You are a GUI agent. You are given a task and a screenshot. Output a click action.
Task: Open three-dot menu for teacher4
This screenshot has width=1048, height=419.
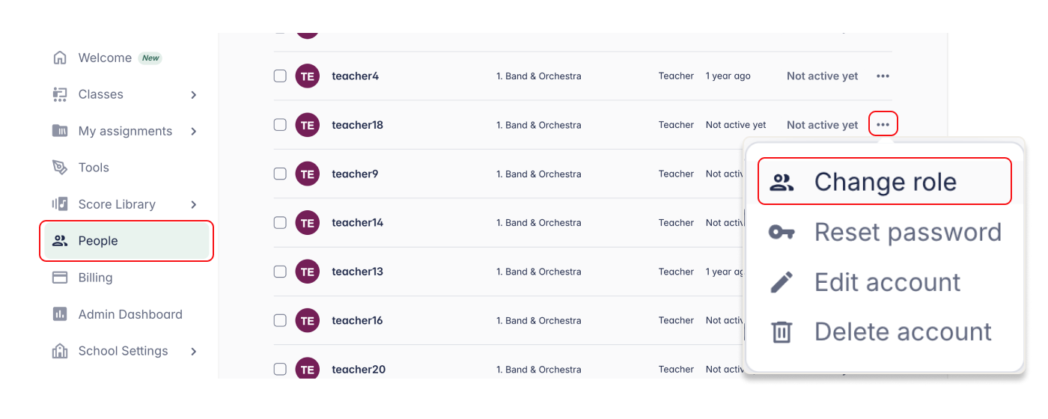coord(883,76)
